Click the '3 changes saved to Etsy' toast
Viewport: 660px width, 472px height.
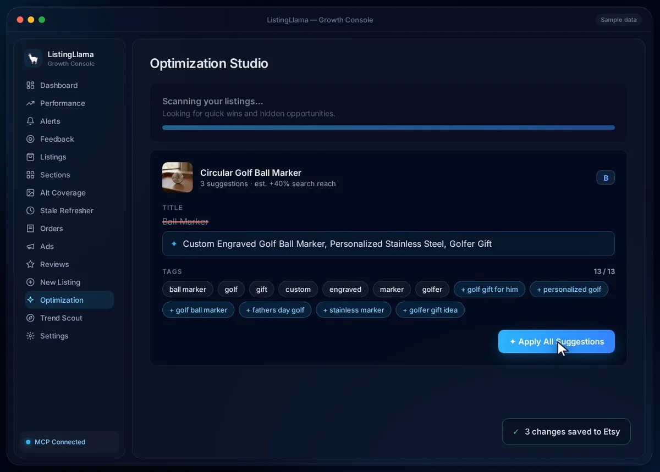pyautogui.click(x=566, y=432)
